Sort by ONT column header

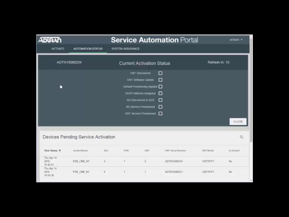[x=147, y=151]
